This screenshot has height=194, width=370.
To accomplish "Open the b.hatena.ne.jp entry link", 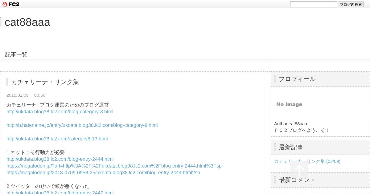I will tap(82, 125).
